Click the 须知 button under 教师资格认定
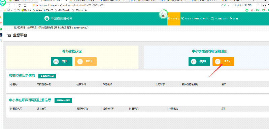This screenshot has height=129, width=269. (x=62, y=61)
